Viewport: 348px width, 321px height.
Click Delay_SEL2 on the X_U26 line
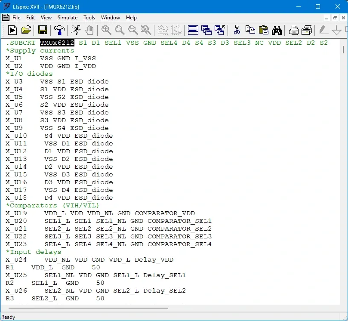click(164, 290)
